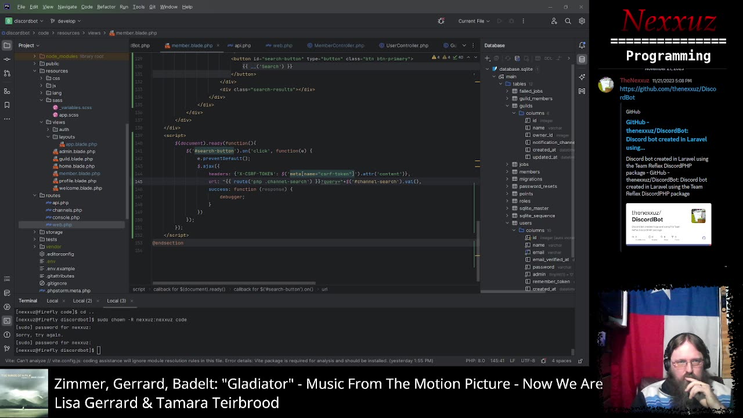Expand the failed_jobs table

(x=507, y=91)
